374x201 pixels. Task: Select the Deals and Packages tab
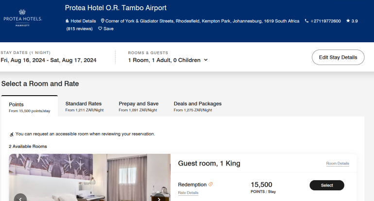pos(197,106)
